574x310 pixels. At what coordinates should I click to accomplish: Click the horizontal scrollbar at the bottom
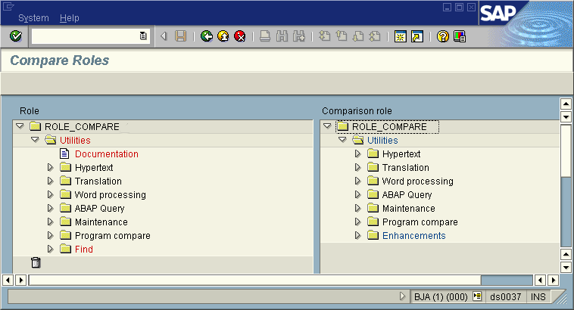coord(254,281)
